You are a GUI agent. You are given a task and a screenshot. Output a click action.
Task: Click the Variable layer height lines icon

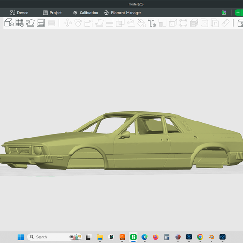click(x=51, y=23)
